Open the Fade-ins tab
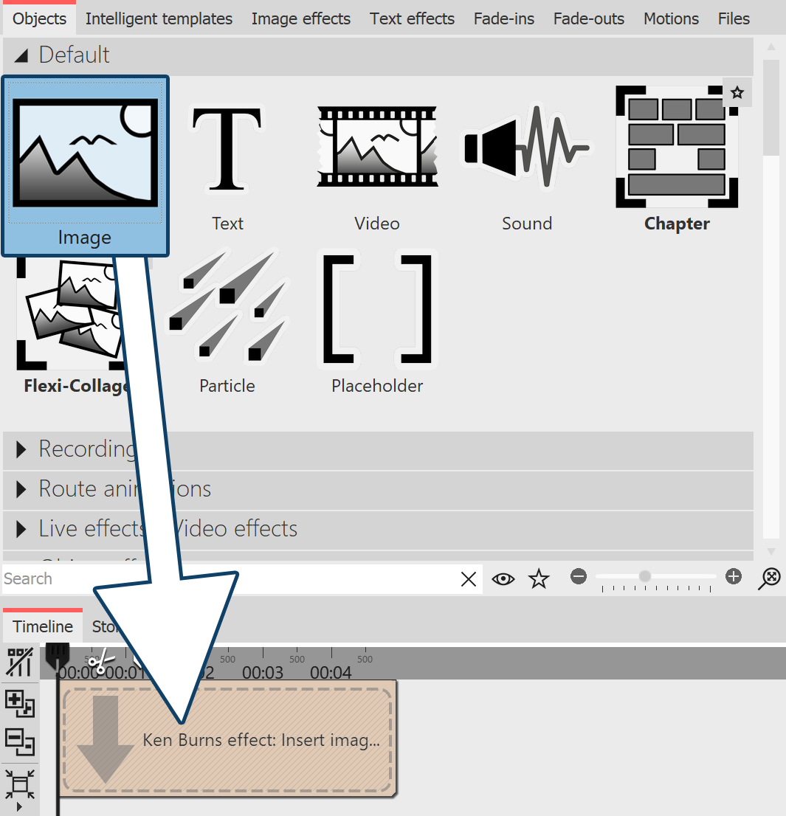This screenshot has height=816, width=786. [504, 18]
